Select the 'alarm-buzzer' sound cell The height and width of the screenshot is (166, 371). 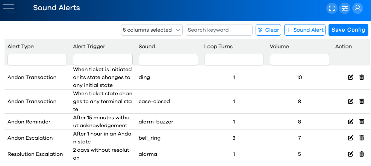pos(156,122)
